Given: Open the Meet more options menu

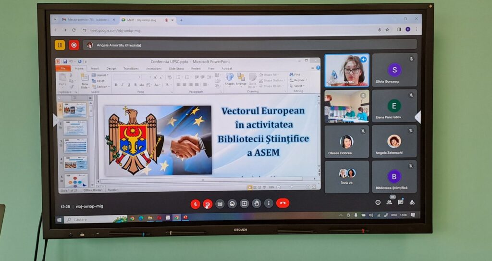Looking at the screenshot, I should [x=269, y=204].
